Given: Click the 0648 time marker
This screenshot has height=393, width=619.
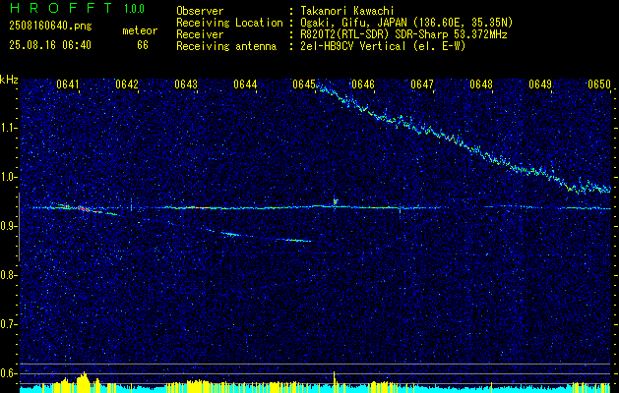Looking at the screenshot, I should (x=481, y=84).
